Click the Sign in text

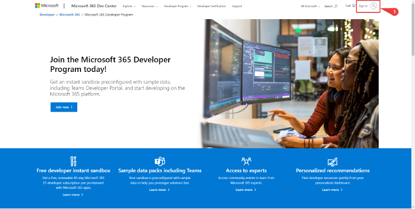click(363, 6)
